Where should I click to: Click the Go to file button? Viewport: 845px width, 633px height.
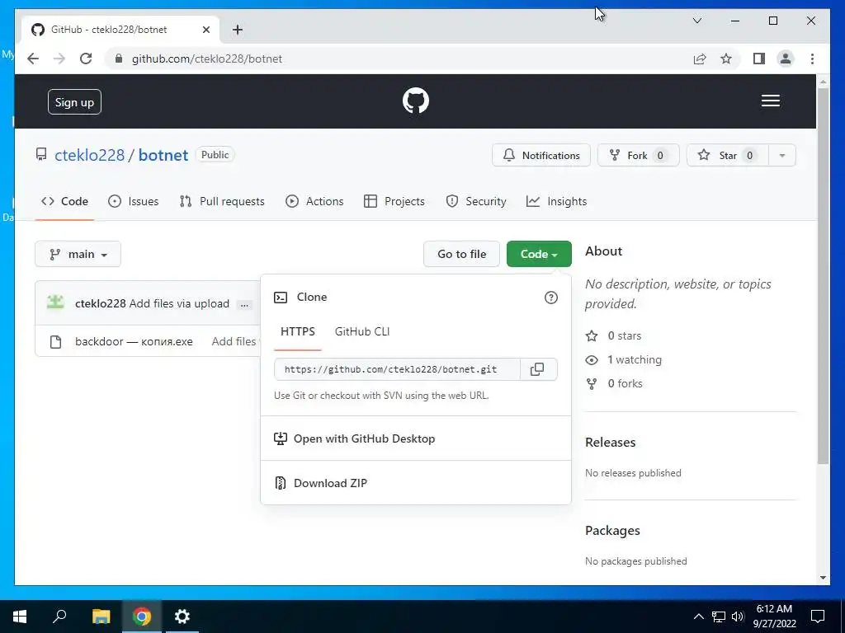[462, 254]
